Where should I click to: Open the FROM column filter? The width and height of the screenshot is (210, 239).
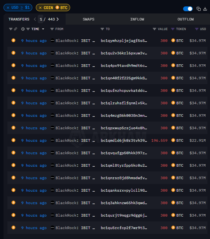(52, 29)
